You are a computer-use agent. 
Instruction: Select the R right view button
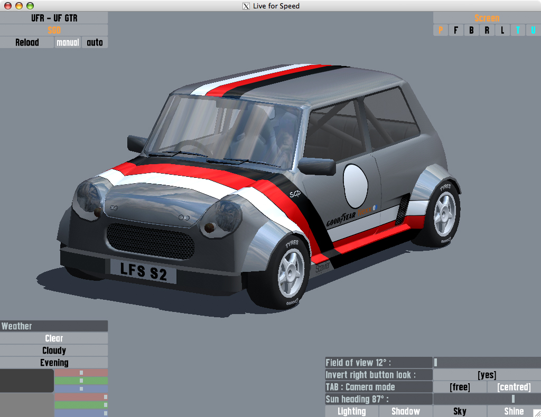tap(487, 30)
